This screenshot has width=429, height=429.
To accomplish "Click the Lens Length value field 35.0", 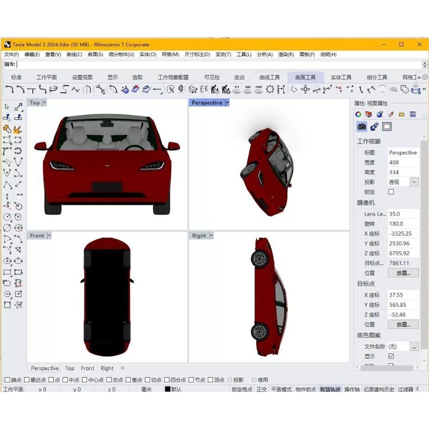I will click(403, 214).
